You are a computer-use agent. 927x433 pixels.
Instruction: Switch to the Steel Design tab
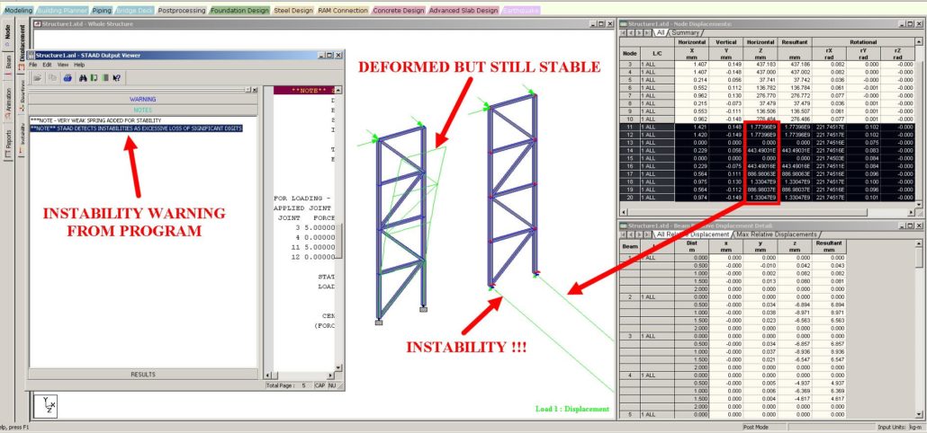[x=293, y=11]
